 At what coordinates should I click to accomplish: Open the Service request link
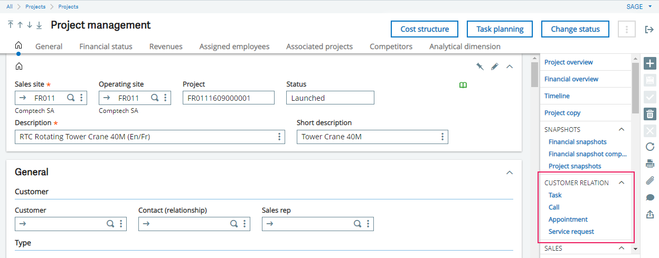tap(571, 232)
